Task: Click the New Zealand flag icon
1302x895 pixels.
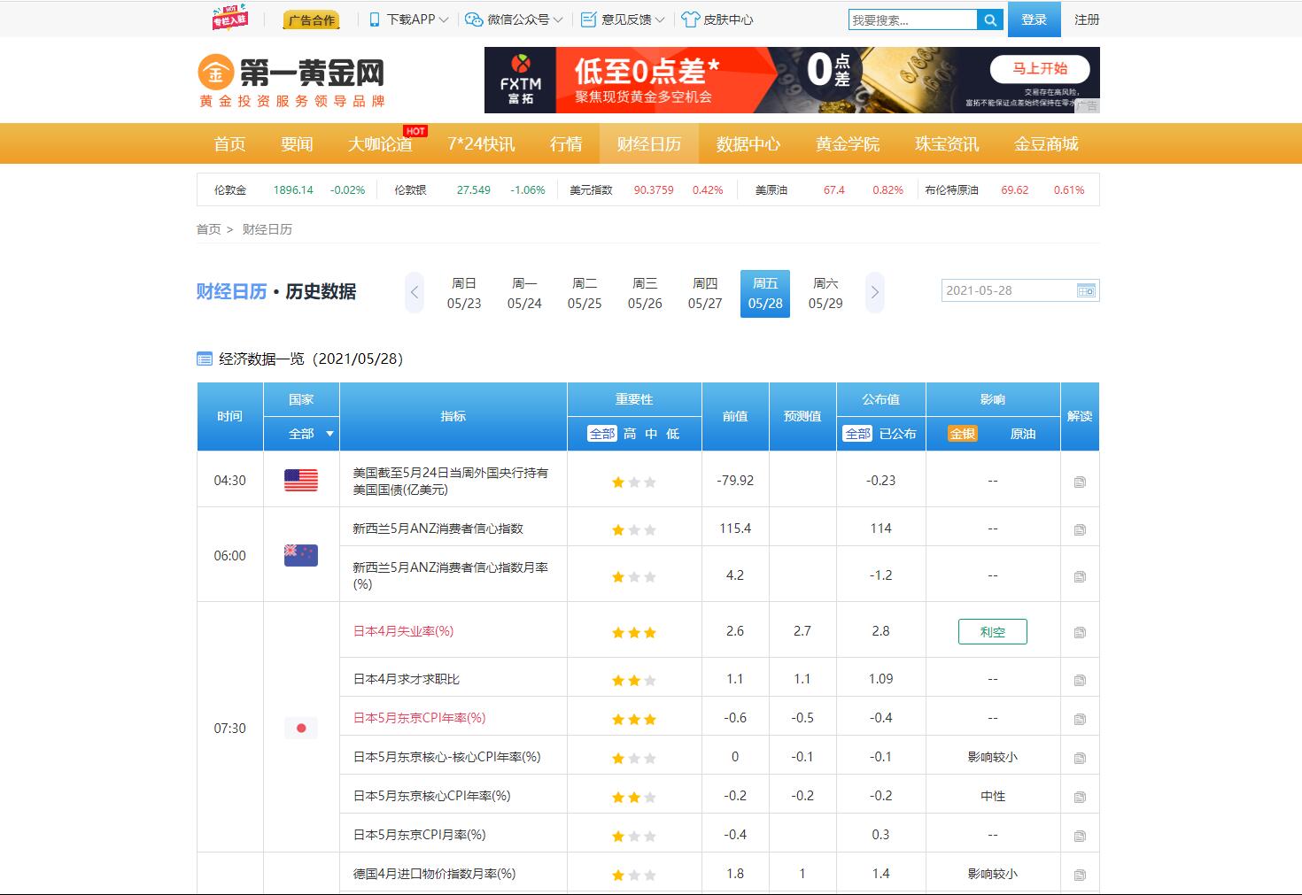Action: [301, 555]
